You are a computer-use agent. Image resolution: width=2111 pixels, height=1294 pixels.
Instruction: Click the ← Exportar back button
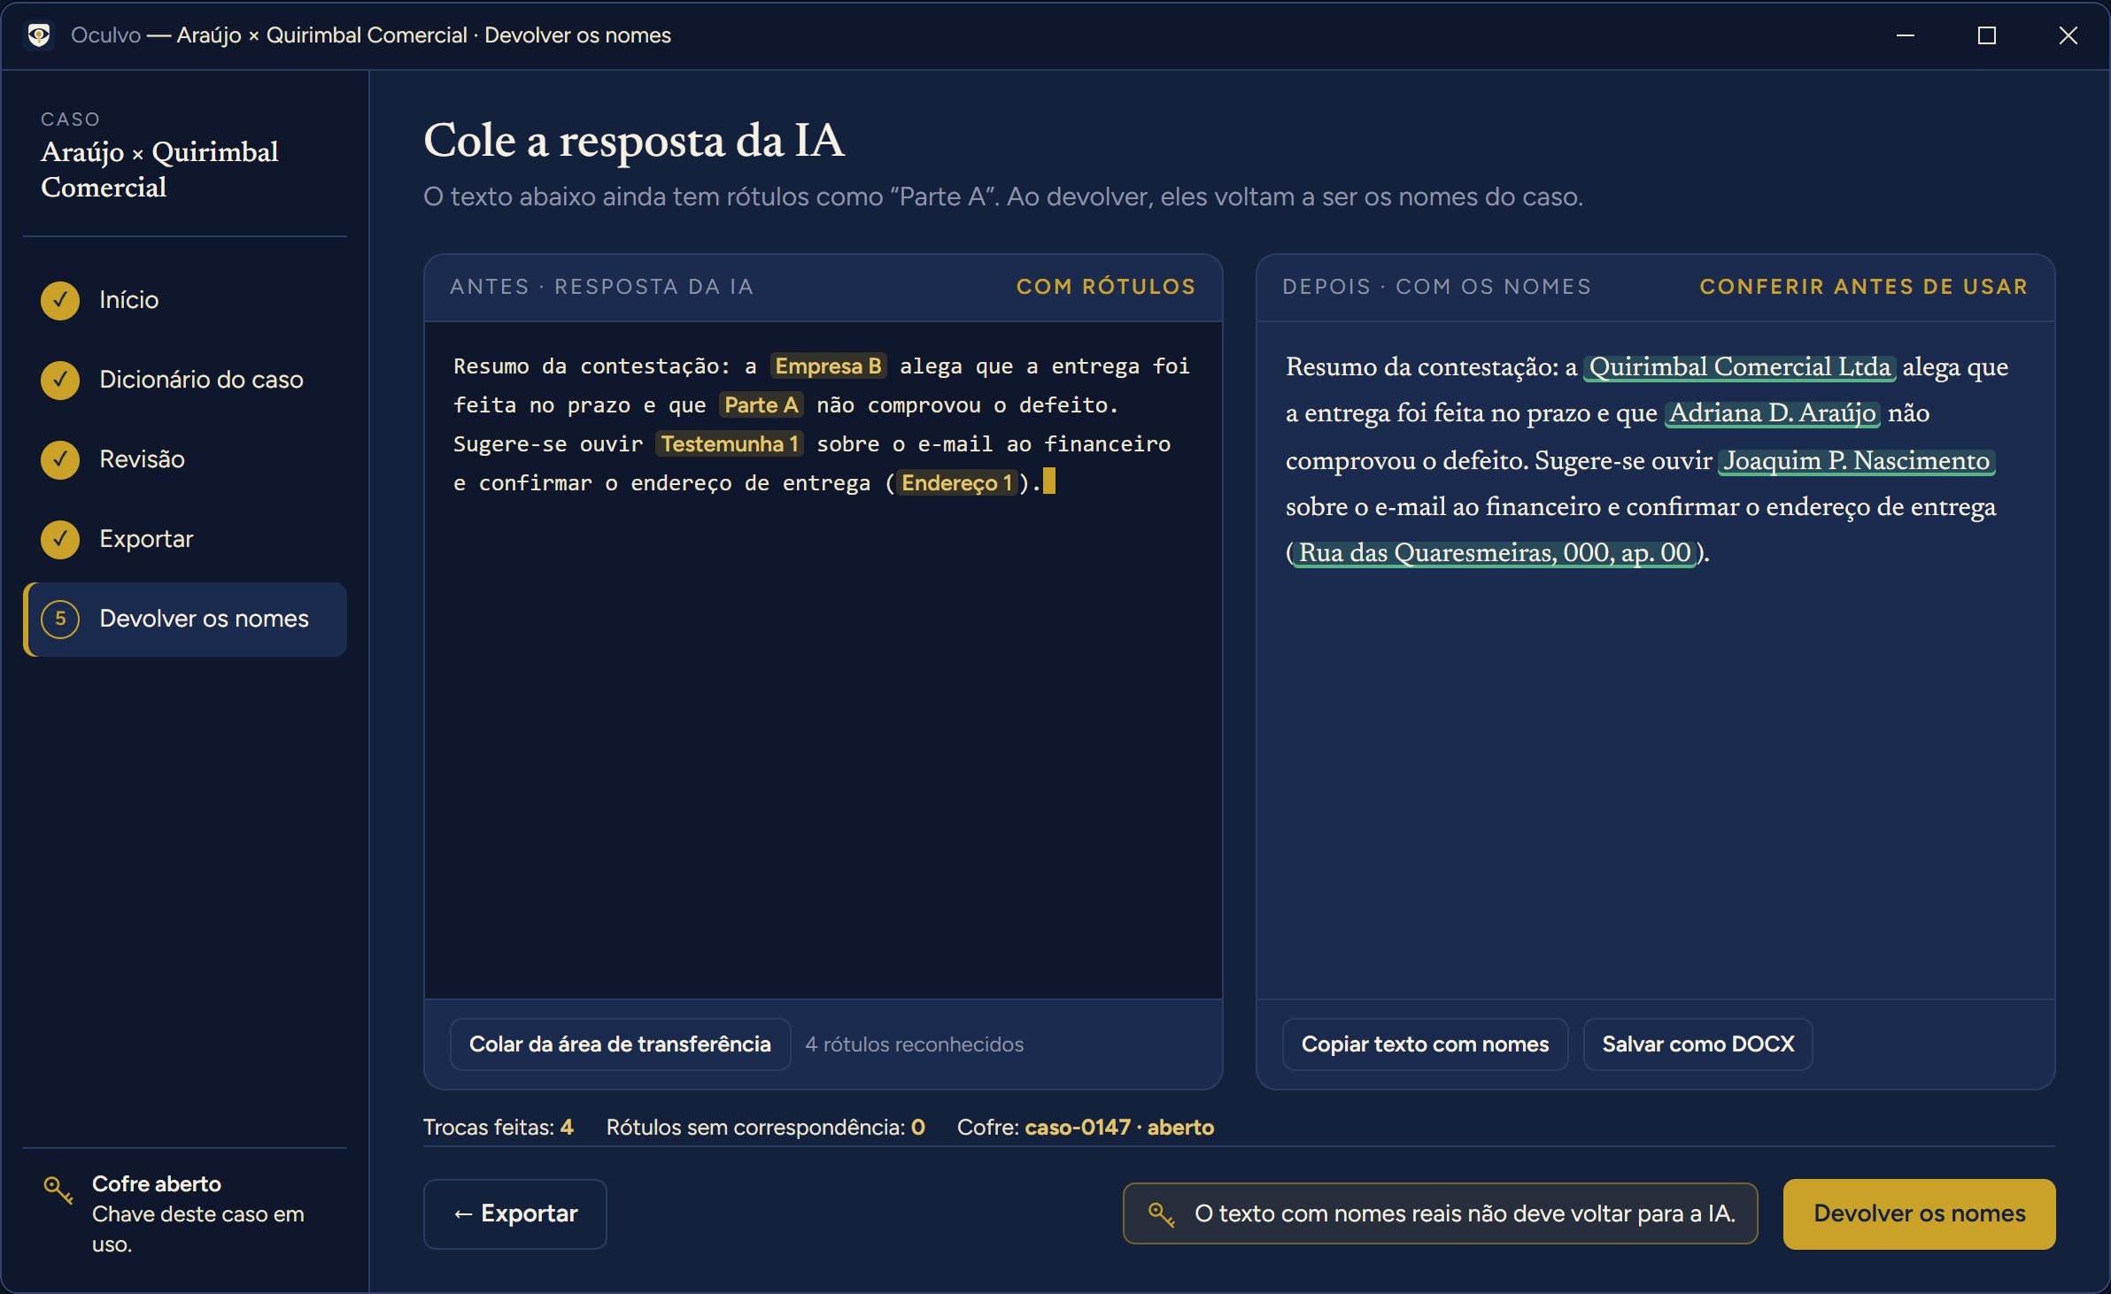coord(514,1213)
